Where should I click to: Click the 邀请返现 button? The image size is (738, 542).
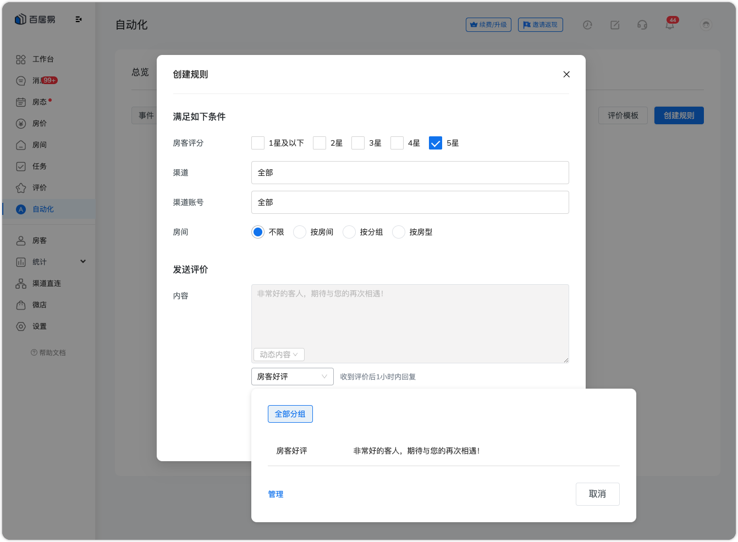tap(541, 25)
